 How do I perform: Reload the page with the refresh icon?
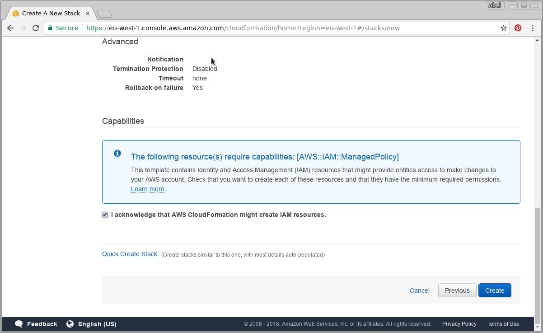point(36,28)
